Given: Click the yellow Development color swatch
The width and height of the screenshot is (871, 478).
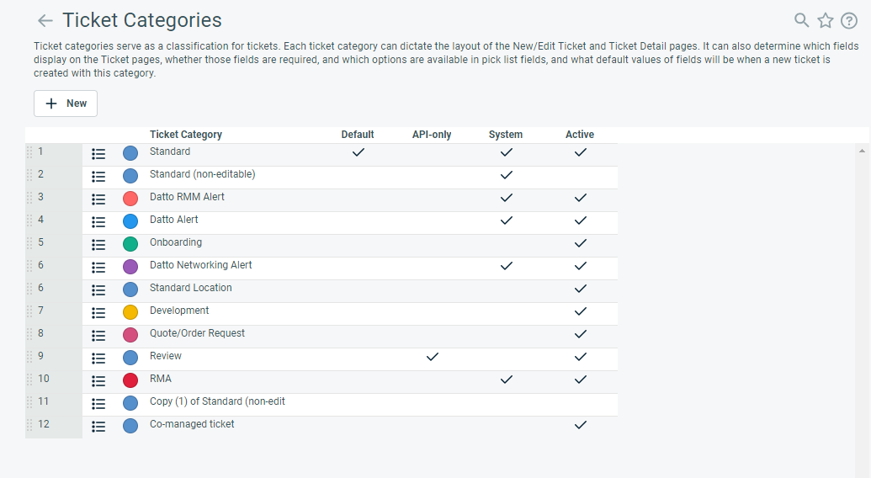Looking at the screenshot, I should coord(130,312).
